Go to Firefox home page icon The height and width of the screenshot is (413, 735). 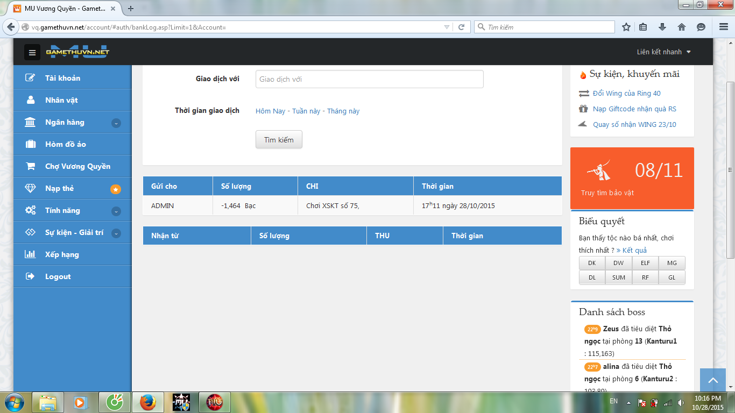pos(682,27)
